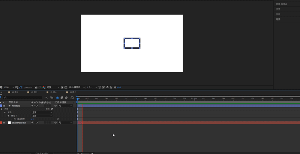Toggle continuous rasterize on layer 10
This screenshot has width=300, height=154.
[x=35, y=105]
